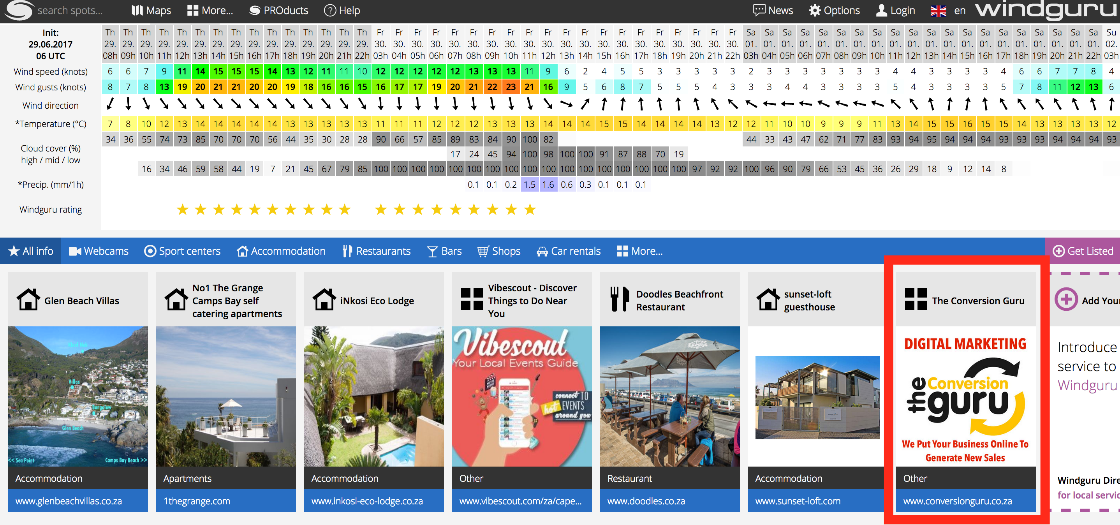Click the Windguru swirl logo icon
The height and width of the screenshot is (525, 1120).
[x=19, y=11]
